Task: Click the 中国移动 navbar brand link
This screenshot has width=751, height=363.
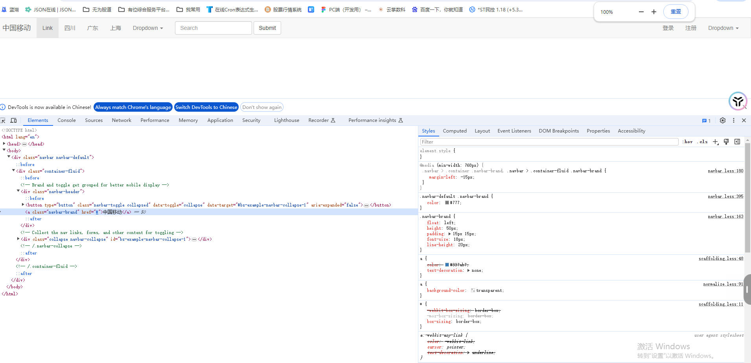Action: point(17,28)
